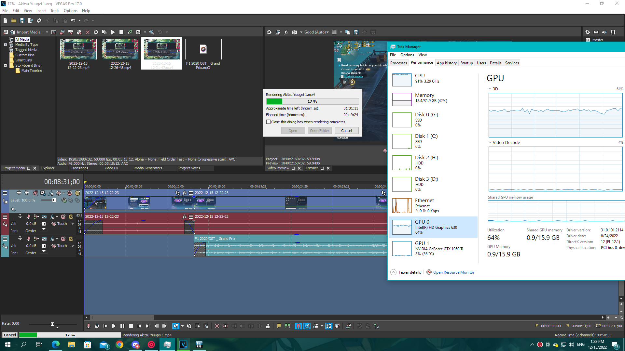Screen dimensions: 625x351
Task: Open Touch automation mode dropdown on track 2
Action: click(73, 224)
